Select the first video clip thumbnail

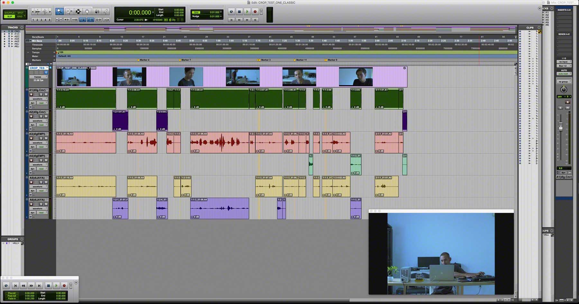[74, 78]
